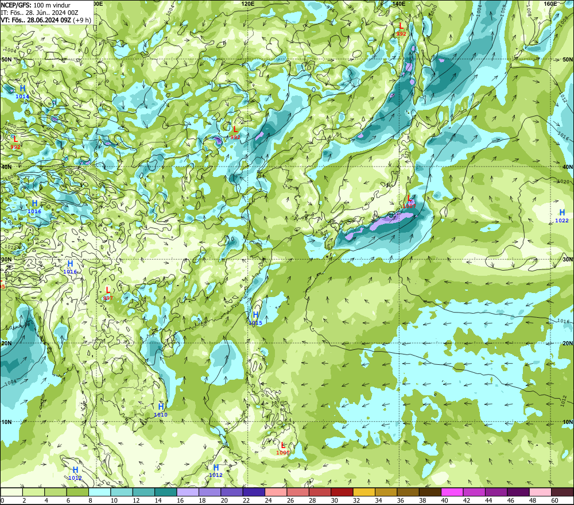Click the legend value 24

[268, 500]
